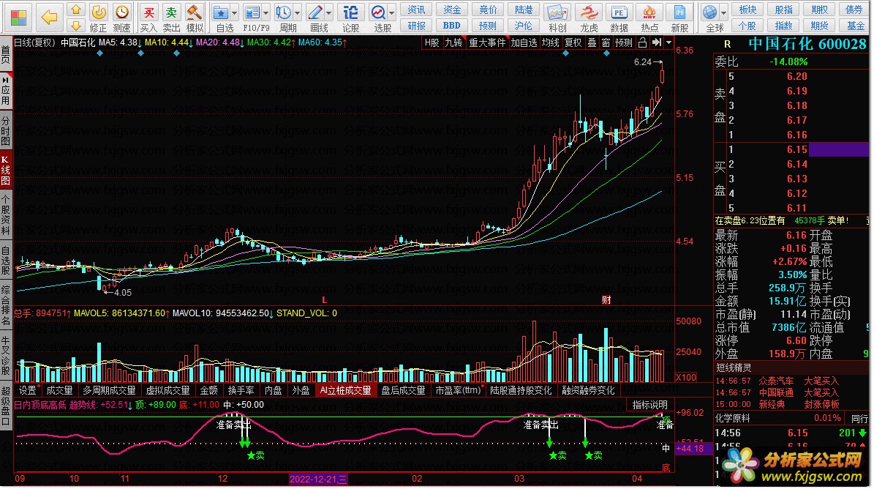Click the 财 marker on the K-line chart
874x489 pixels.
point(606,300)
